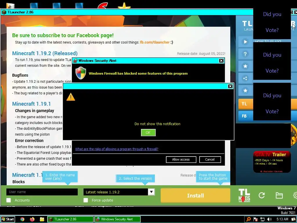
Task: Click the 5:13 AM taskbar clock
Action: click(x=282, y=219)
